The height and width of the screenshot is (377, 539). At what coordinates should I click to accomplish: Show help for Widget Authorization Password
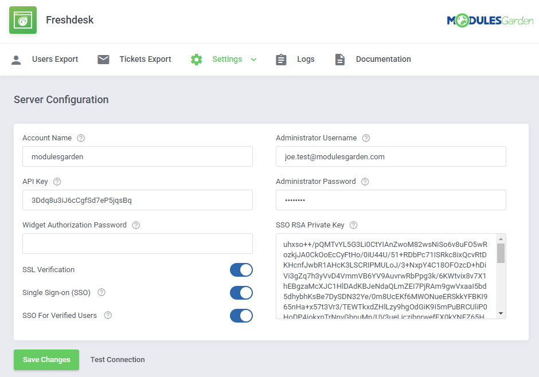pyautogui.click(x=136, y=225)
